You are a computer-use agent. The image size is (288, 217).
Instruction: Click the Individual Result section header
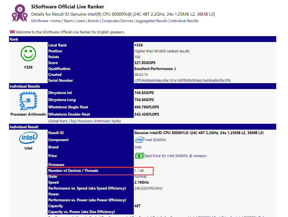pyautogui.click(x=142, y=127)
